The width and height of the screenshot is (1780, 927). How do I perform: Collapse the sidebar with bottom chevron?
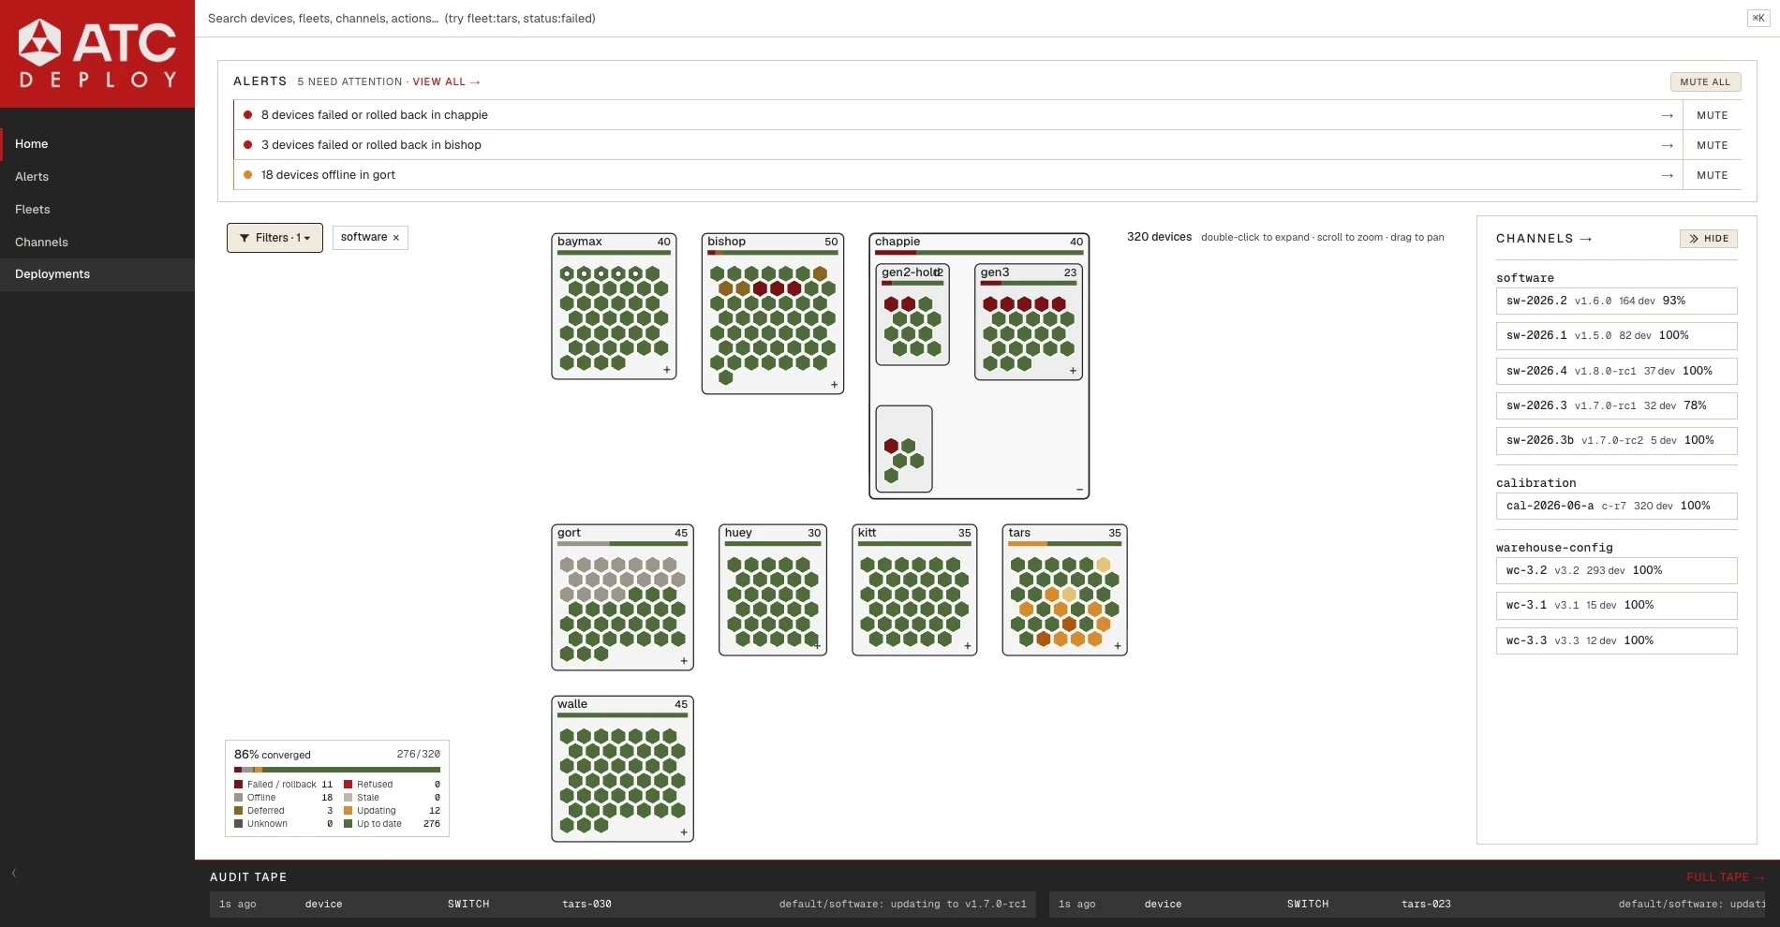(x=14, y=873)
